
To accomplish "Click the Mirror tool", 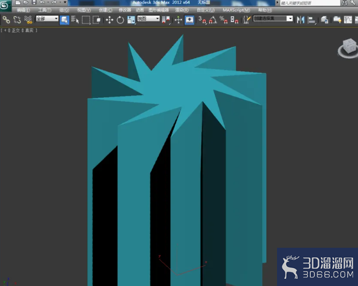I will 301,20.
